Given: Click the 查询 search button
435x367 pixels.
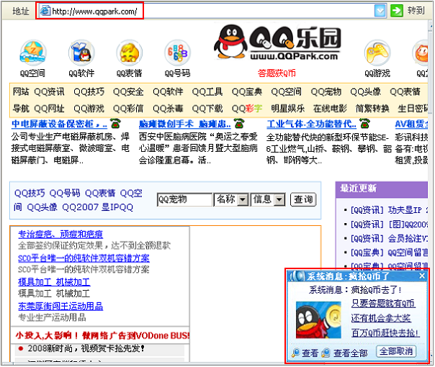Looking at the screenshot, I should point(303,199).
